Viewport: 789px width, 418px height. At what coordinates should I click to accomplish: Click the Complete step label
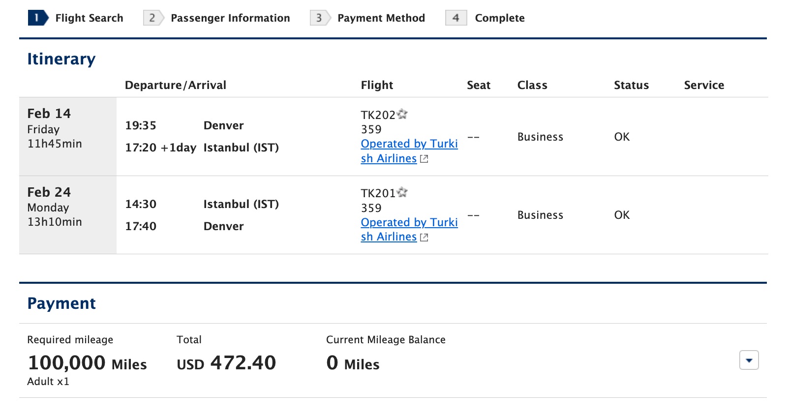(x=499, y=18)
